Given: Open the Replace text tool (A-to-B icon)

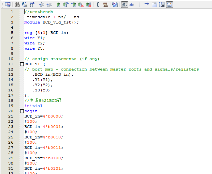Looking at the screenshot, I should pyautogui.click(x=25, y=5).
